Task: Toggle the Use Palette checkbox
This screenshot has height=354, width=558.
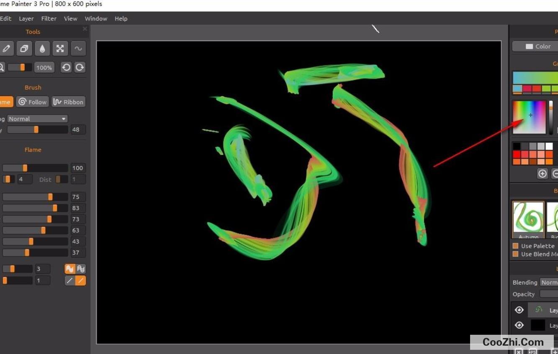Action: tap(516, 246)
